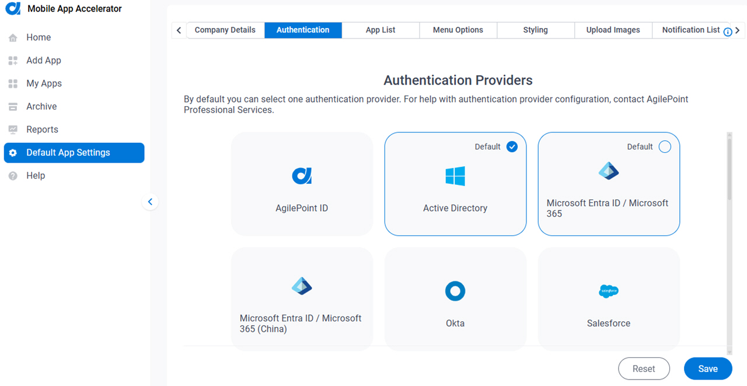Click the Mobile App Accelerator title text
This screenshot has height=386, width=747.
point(75,9)
